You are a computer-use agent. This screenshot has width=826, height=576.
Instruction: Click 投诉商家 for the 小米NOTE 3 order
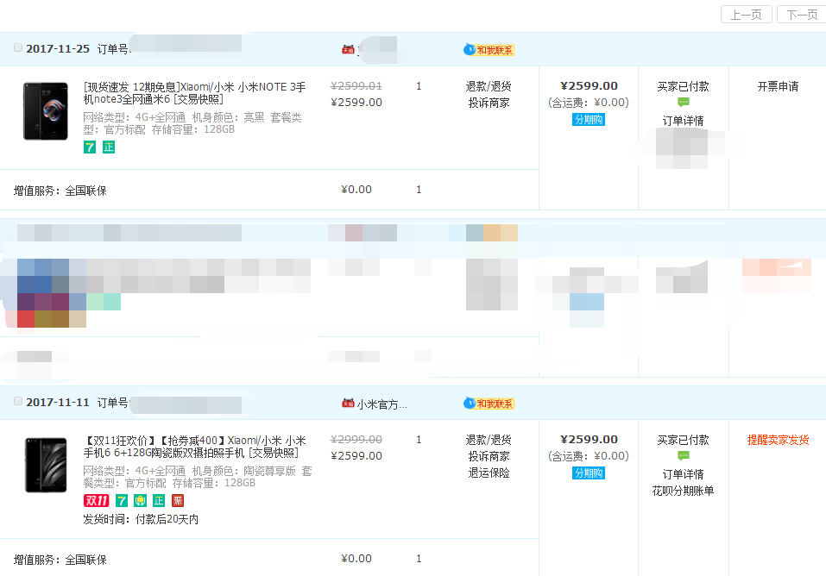click(489, 103)
